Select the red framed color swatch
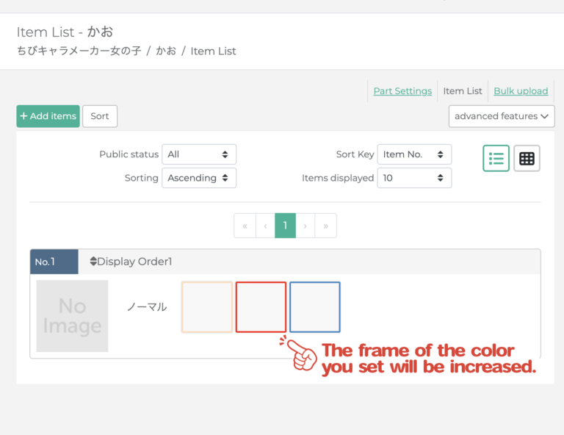 [261, 307]
